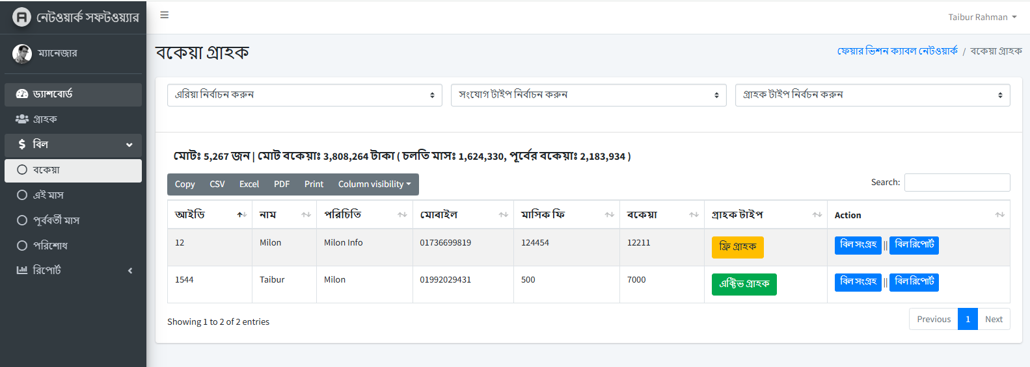Open the এরিয়া নির্বাচন করুন dropdown
Image resolution: width=1030 pixels, height=367 pixels.
(x=305, y=95)
